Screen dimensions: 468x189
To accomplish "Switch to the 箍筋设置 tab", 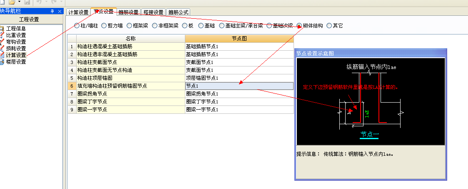I will (x=128, y=12).
